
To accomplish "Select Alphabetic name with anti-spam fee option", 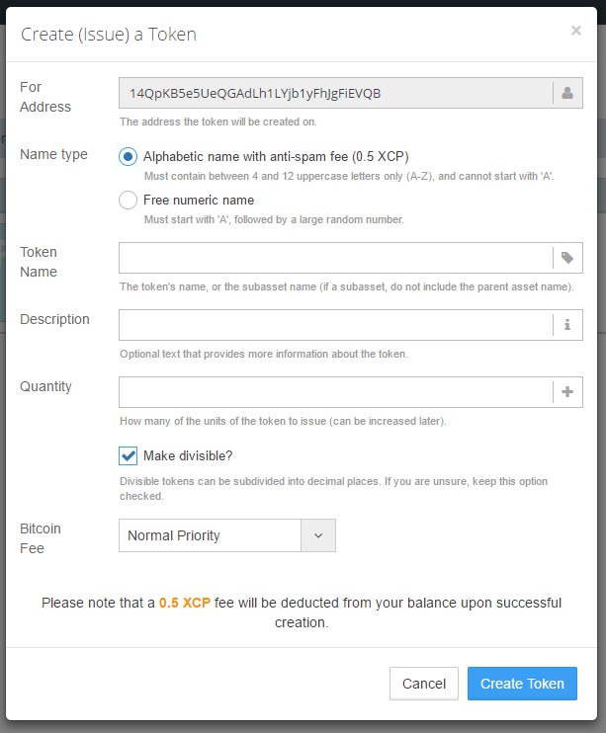I will [x=128, y=157].
